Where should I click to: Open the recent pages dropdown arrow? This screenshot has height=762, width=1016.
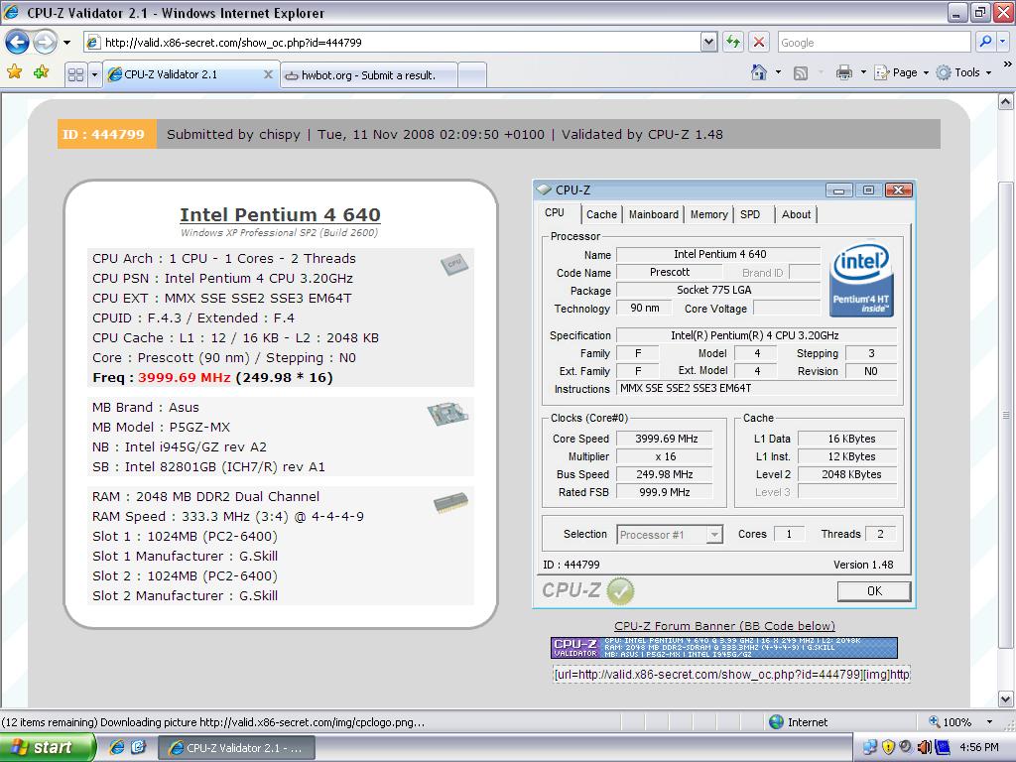pos(66,43)
